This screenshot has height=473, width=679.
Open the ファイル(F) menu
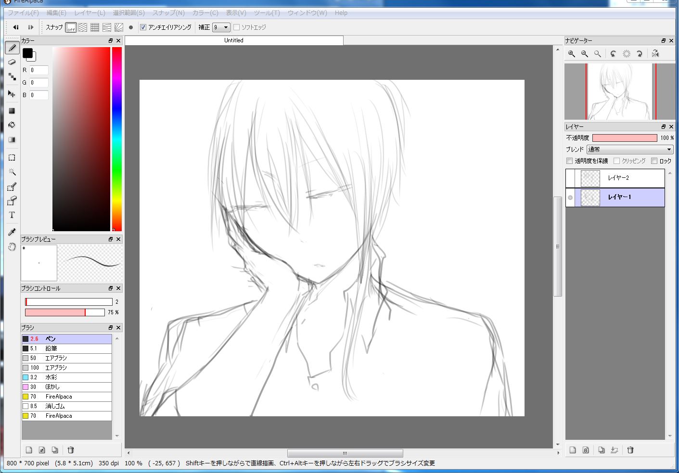pos(23,13)
